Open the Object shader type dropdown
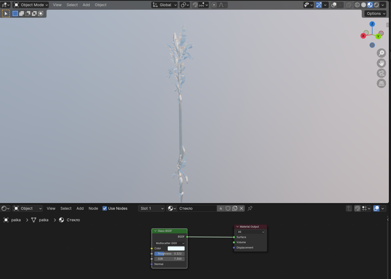391x279 pixels. [27, 208]
